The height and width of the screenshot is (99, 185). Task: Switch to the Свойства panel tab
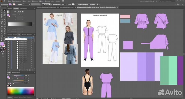(10, 98)
